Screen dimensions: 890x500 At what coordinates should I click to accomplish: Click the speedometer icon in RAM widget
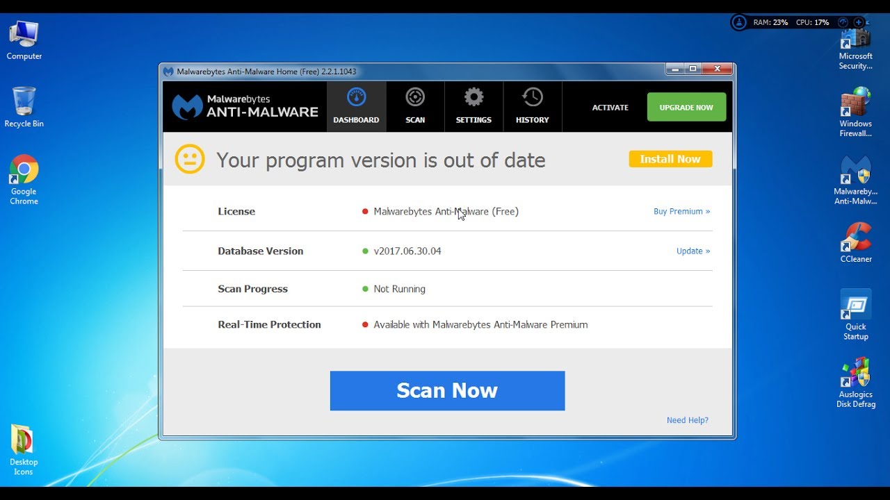(x=843, y=22)
